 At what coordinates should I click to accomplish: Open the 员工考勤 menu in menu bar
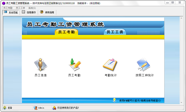pos(8,8)
